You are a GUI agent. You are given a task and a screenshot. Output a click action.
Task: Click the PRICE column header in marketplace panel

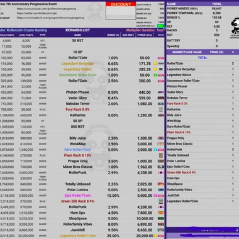pyautogui.click(x=217, y=52)
